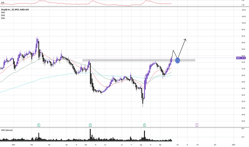Screen dimensions: 249x147
Task: Click the Sep date axis label
Action: 160,145
